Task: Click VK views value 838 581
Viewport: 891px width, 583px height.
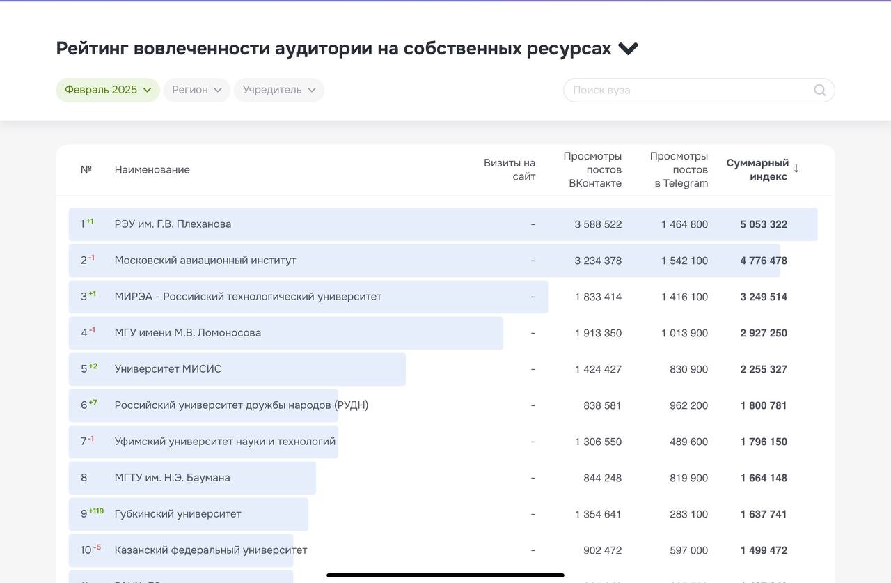Action: 602,405
